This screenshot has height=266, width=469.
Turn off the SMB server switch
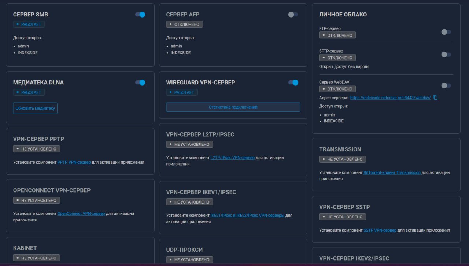tap(140, 15)
